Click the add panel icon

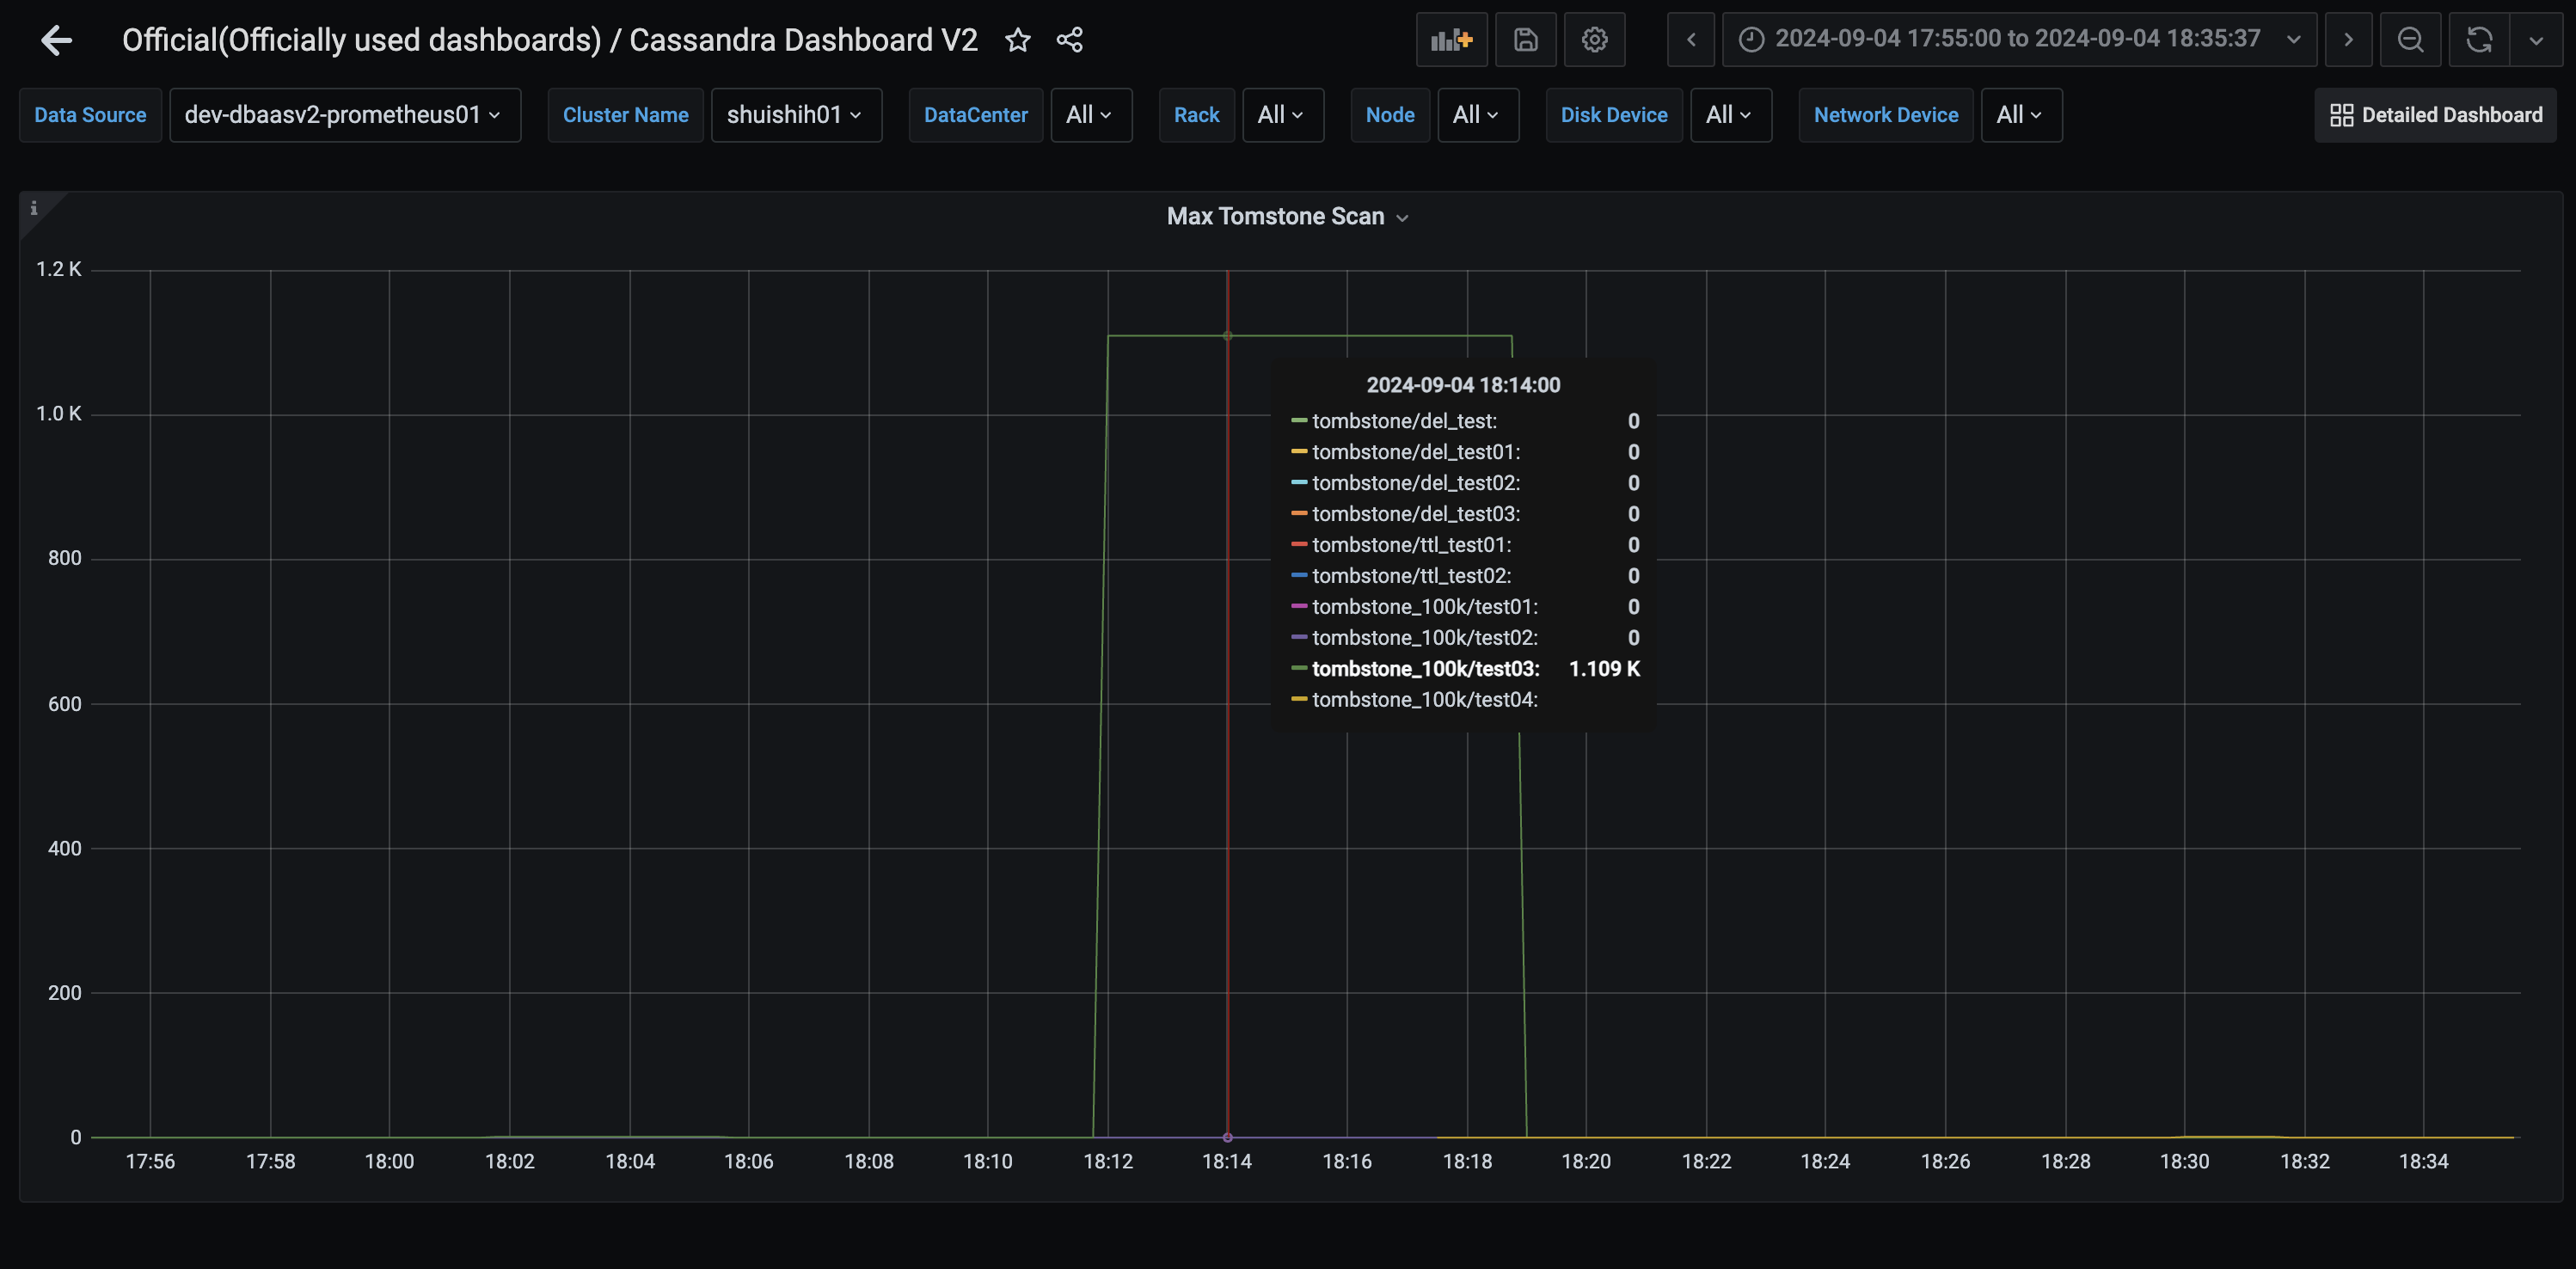(x=1451, y=40)
